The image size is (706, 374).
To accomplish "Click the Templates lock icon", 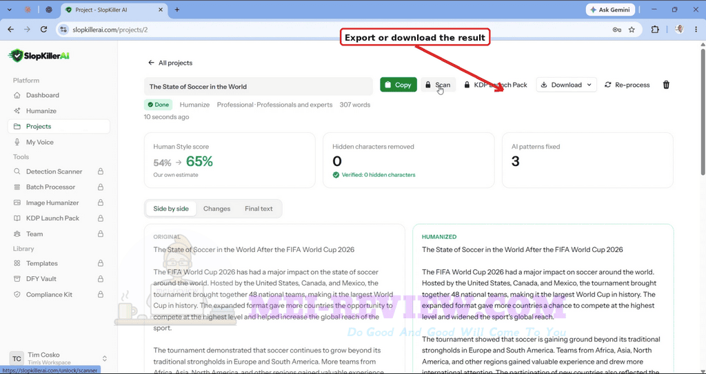I will (x=101, y=263).
